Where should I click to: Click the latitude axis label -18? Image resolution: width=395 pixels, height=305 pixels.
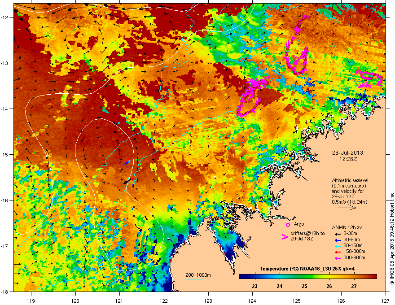[4, 292]
